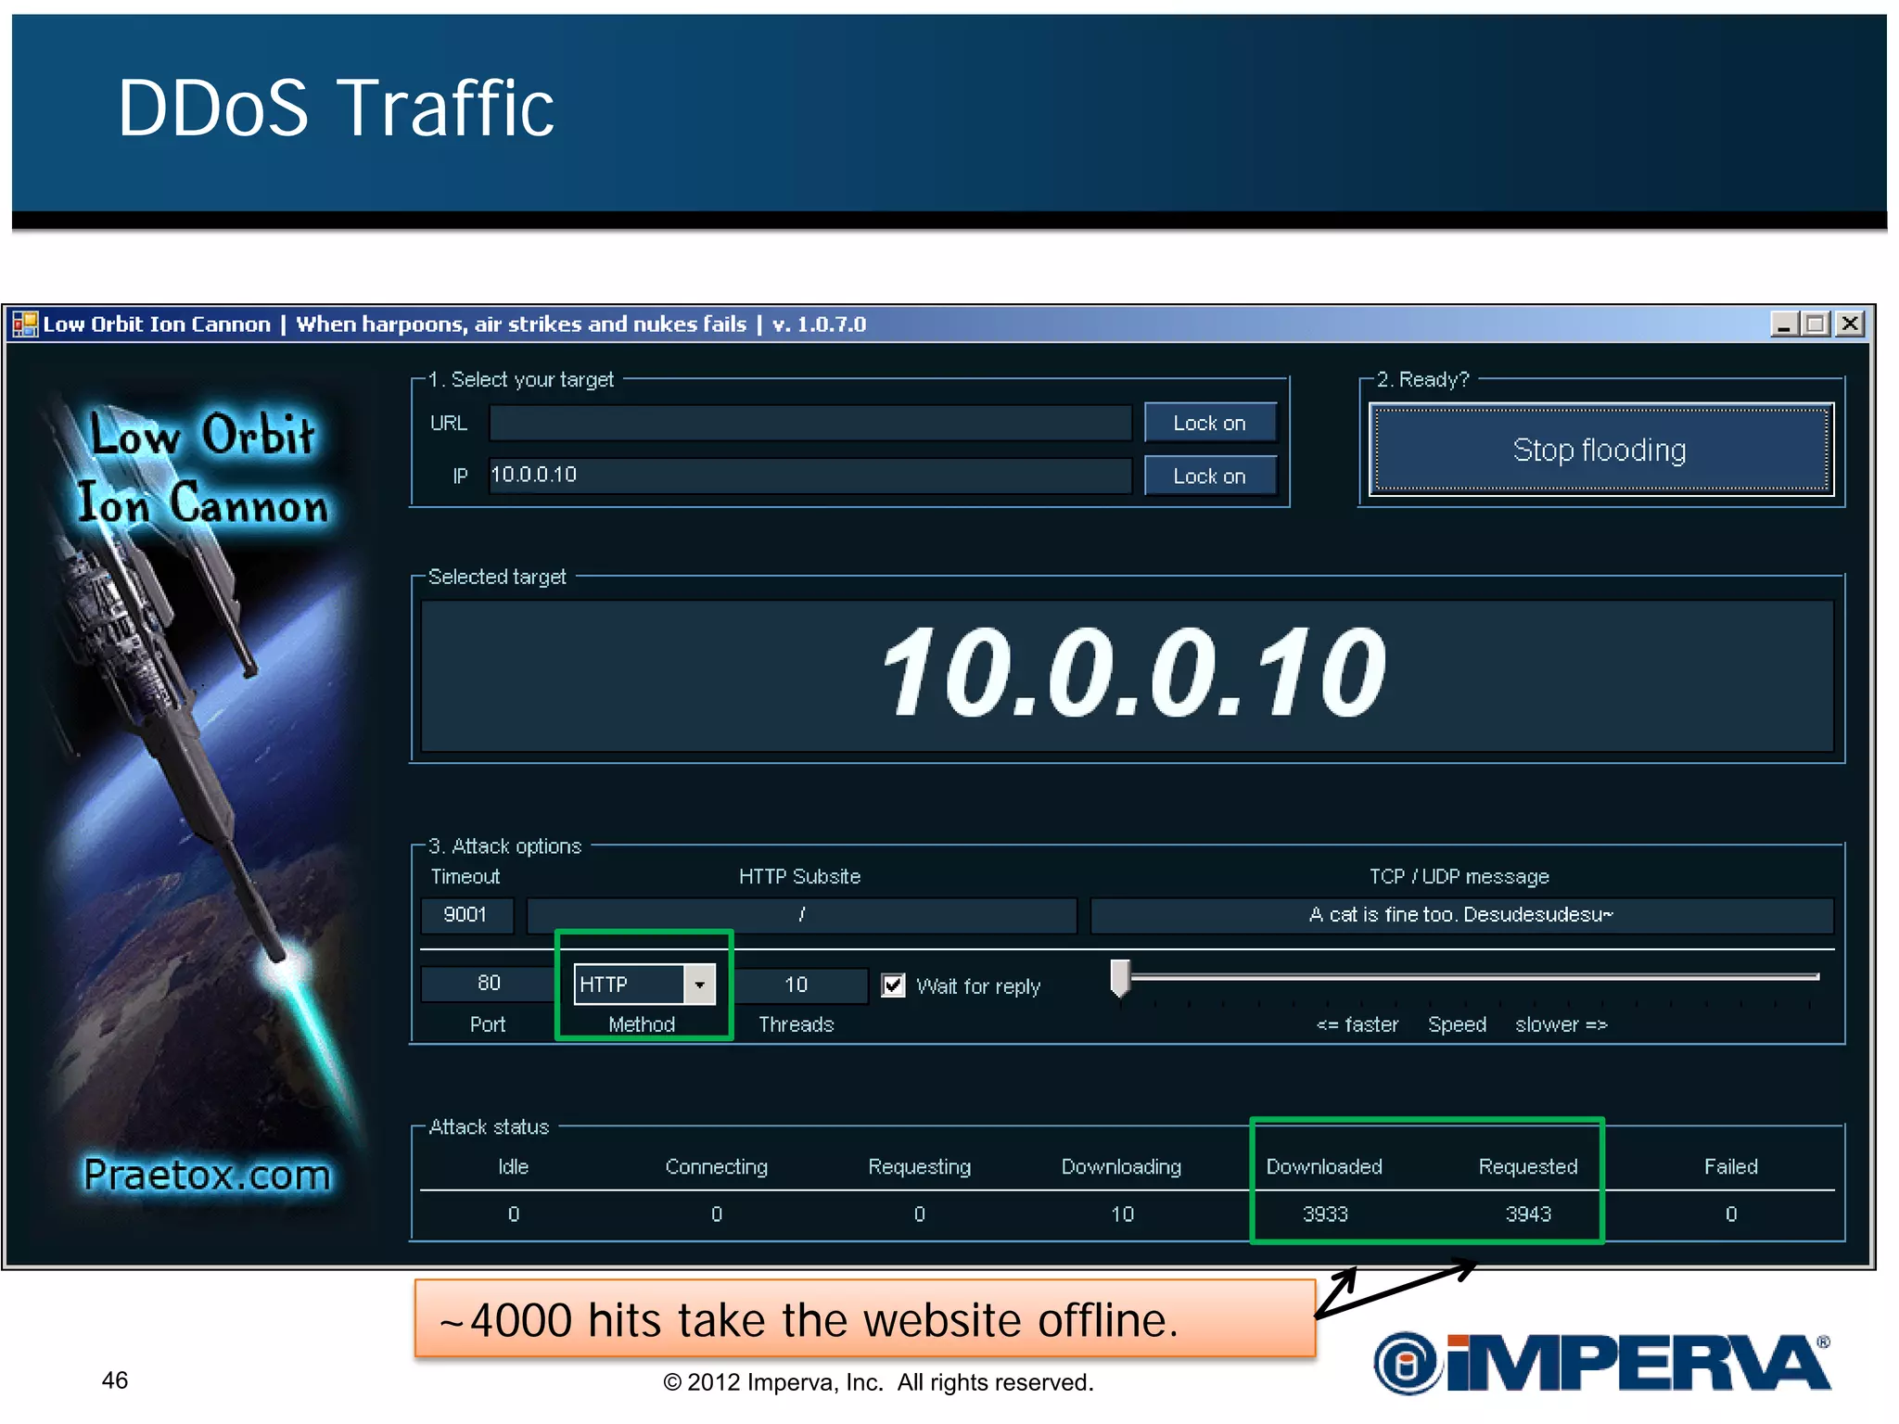
Task: Click the Stop flooding button
Action: coord(1600,450)
